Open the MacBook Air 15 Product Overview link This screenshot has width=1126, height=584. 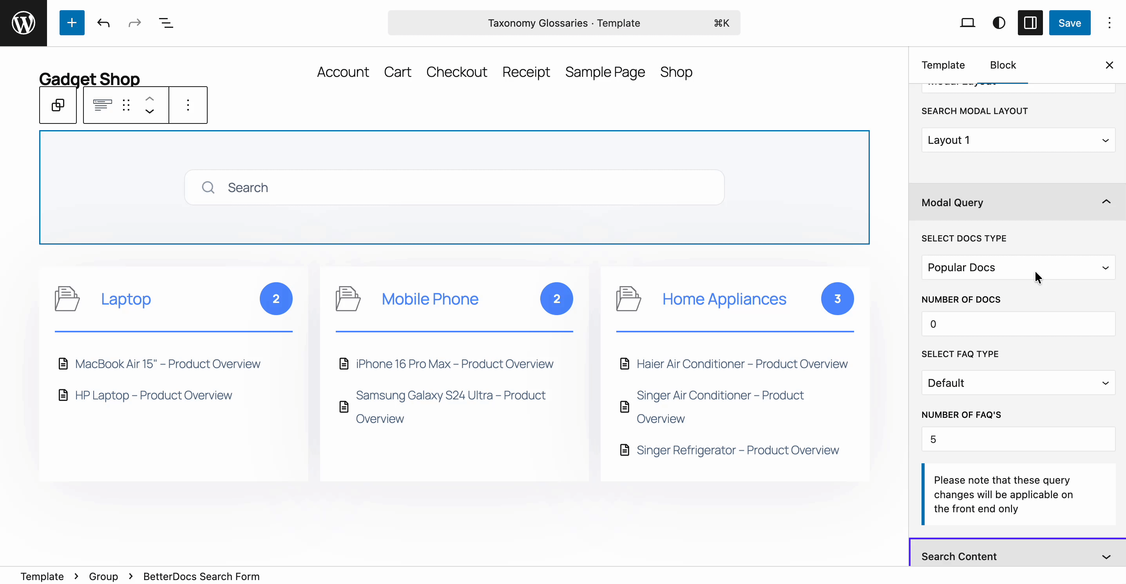167,363
